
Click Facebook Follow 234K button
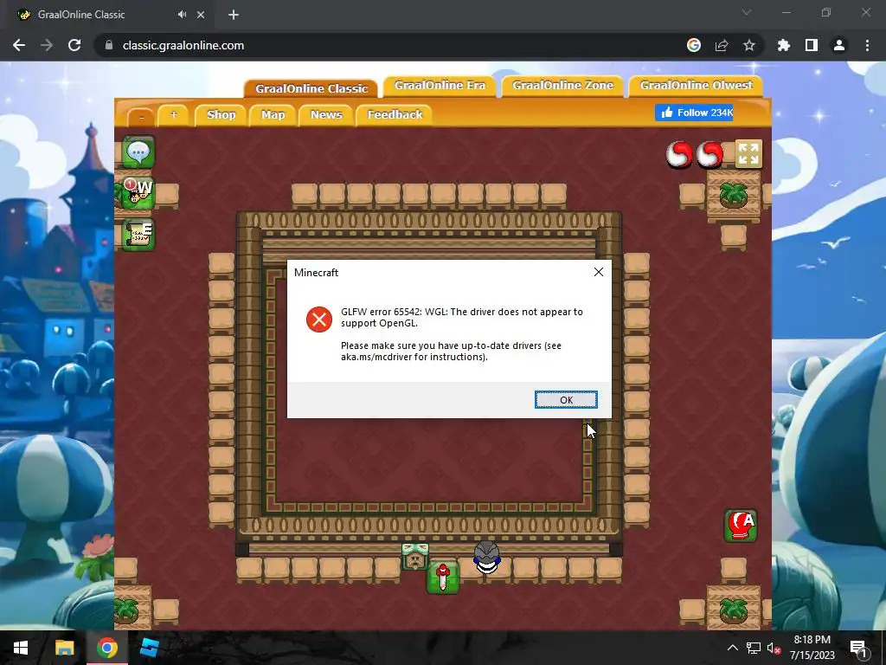pyautogui.click(x=694, y=113)
